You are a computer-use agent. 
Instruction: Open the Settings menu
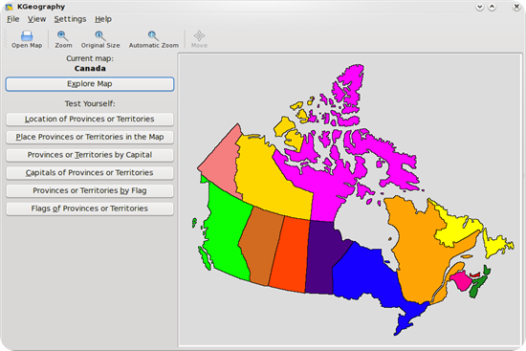[x=70, y=19]
